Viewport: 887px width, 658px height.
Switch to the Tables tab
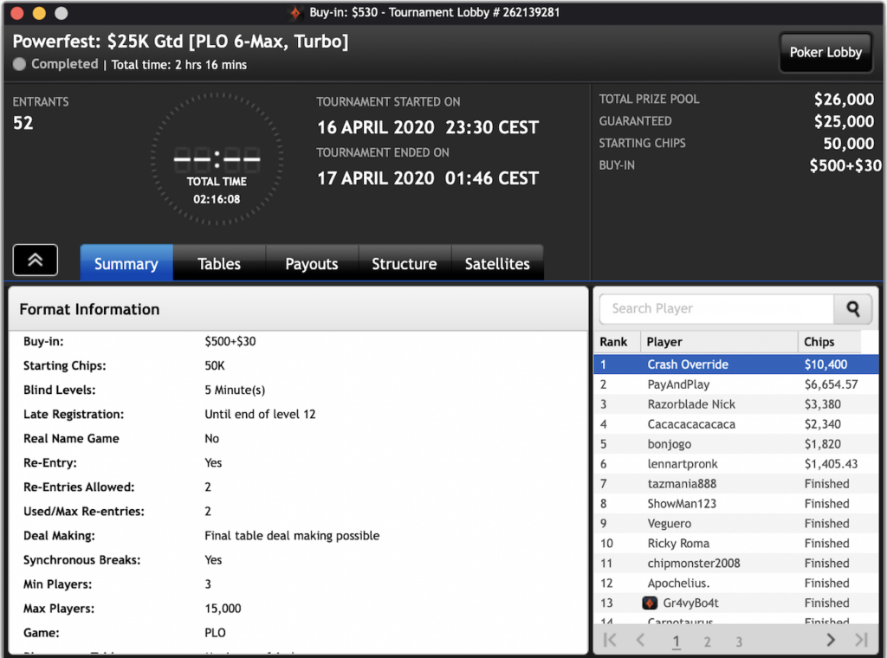[x=219, y=264]
